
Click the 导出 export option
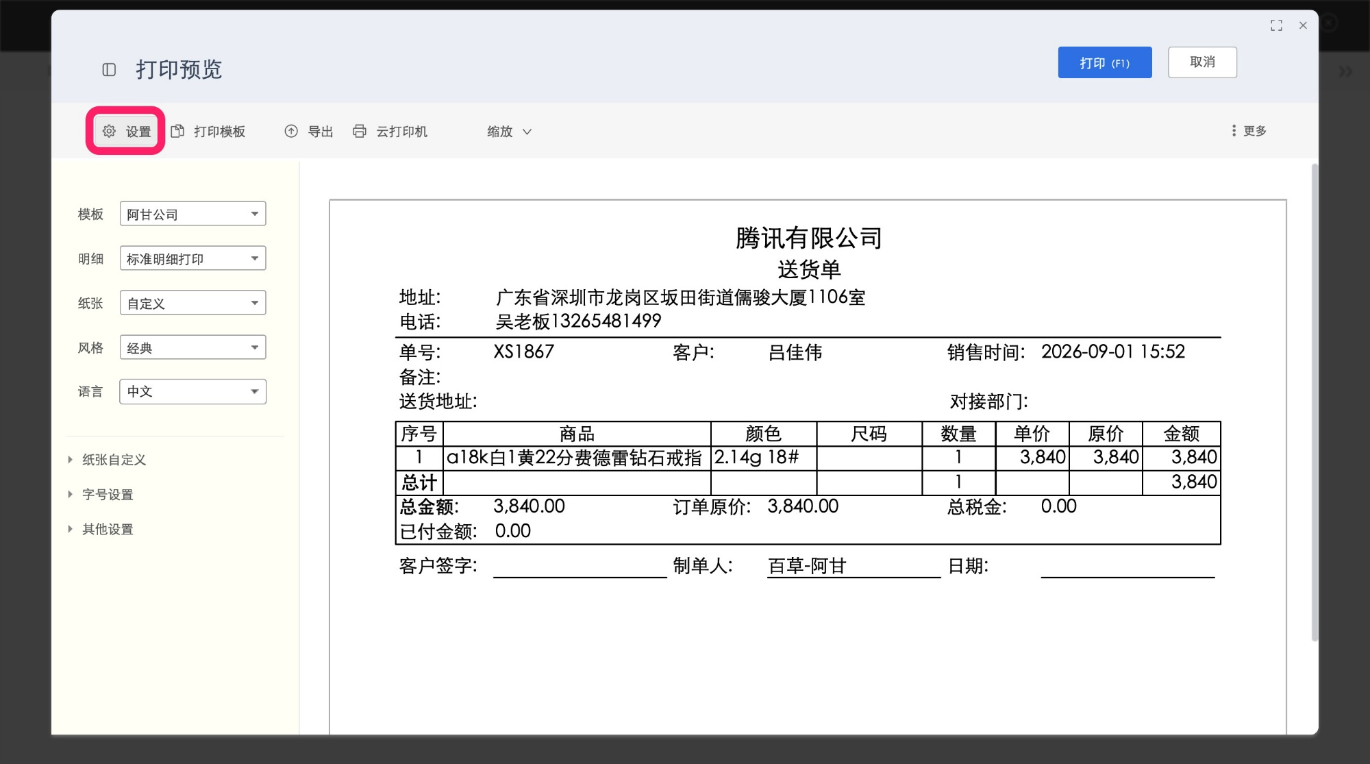tap(309, 131)
